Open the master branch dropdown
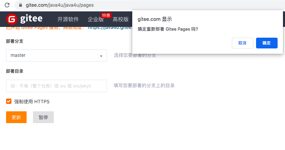Screen dimensions: 285x150 pos(57,55)
